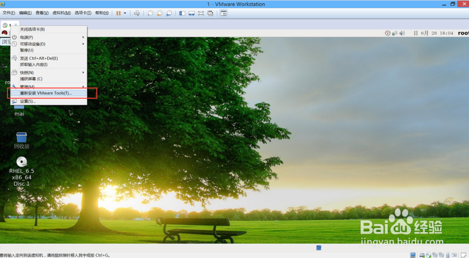
Task: Choose 暂停(U) in the context menu
Action: tap(49, 50)
